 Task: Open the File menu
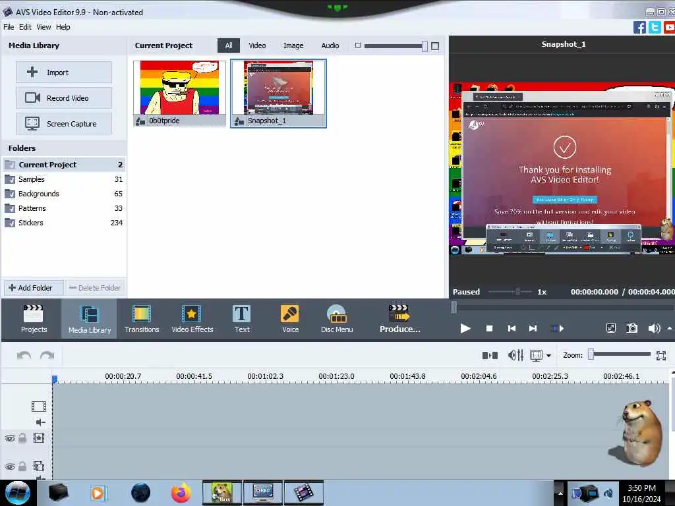click(x=9, y=27)
